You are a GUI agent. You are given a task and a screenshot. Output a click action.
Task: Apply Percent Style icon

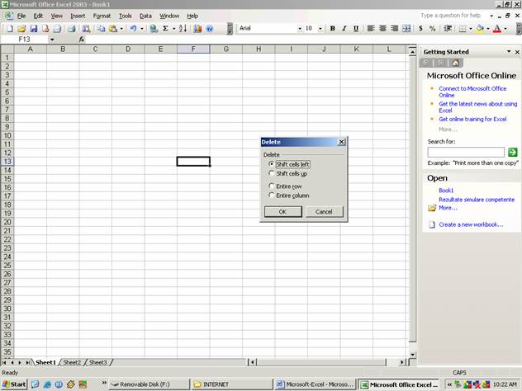433,29
